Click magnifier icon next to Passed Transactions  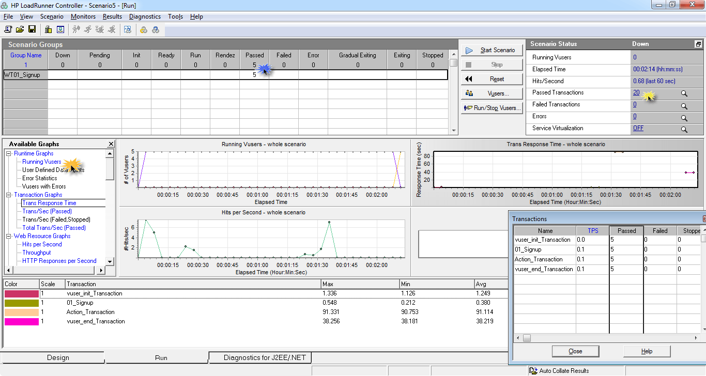pos(684,93)
